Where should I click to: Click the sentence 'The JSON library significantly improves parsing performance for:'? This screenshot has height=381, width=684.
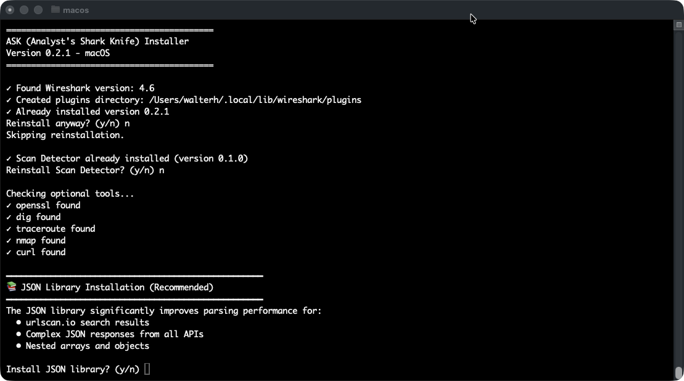point(163,311)
